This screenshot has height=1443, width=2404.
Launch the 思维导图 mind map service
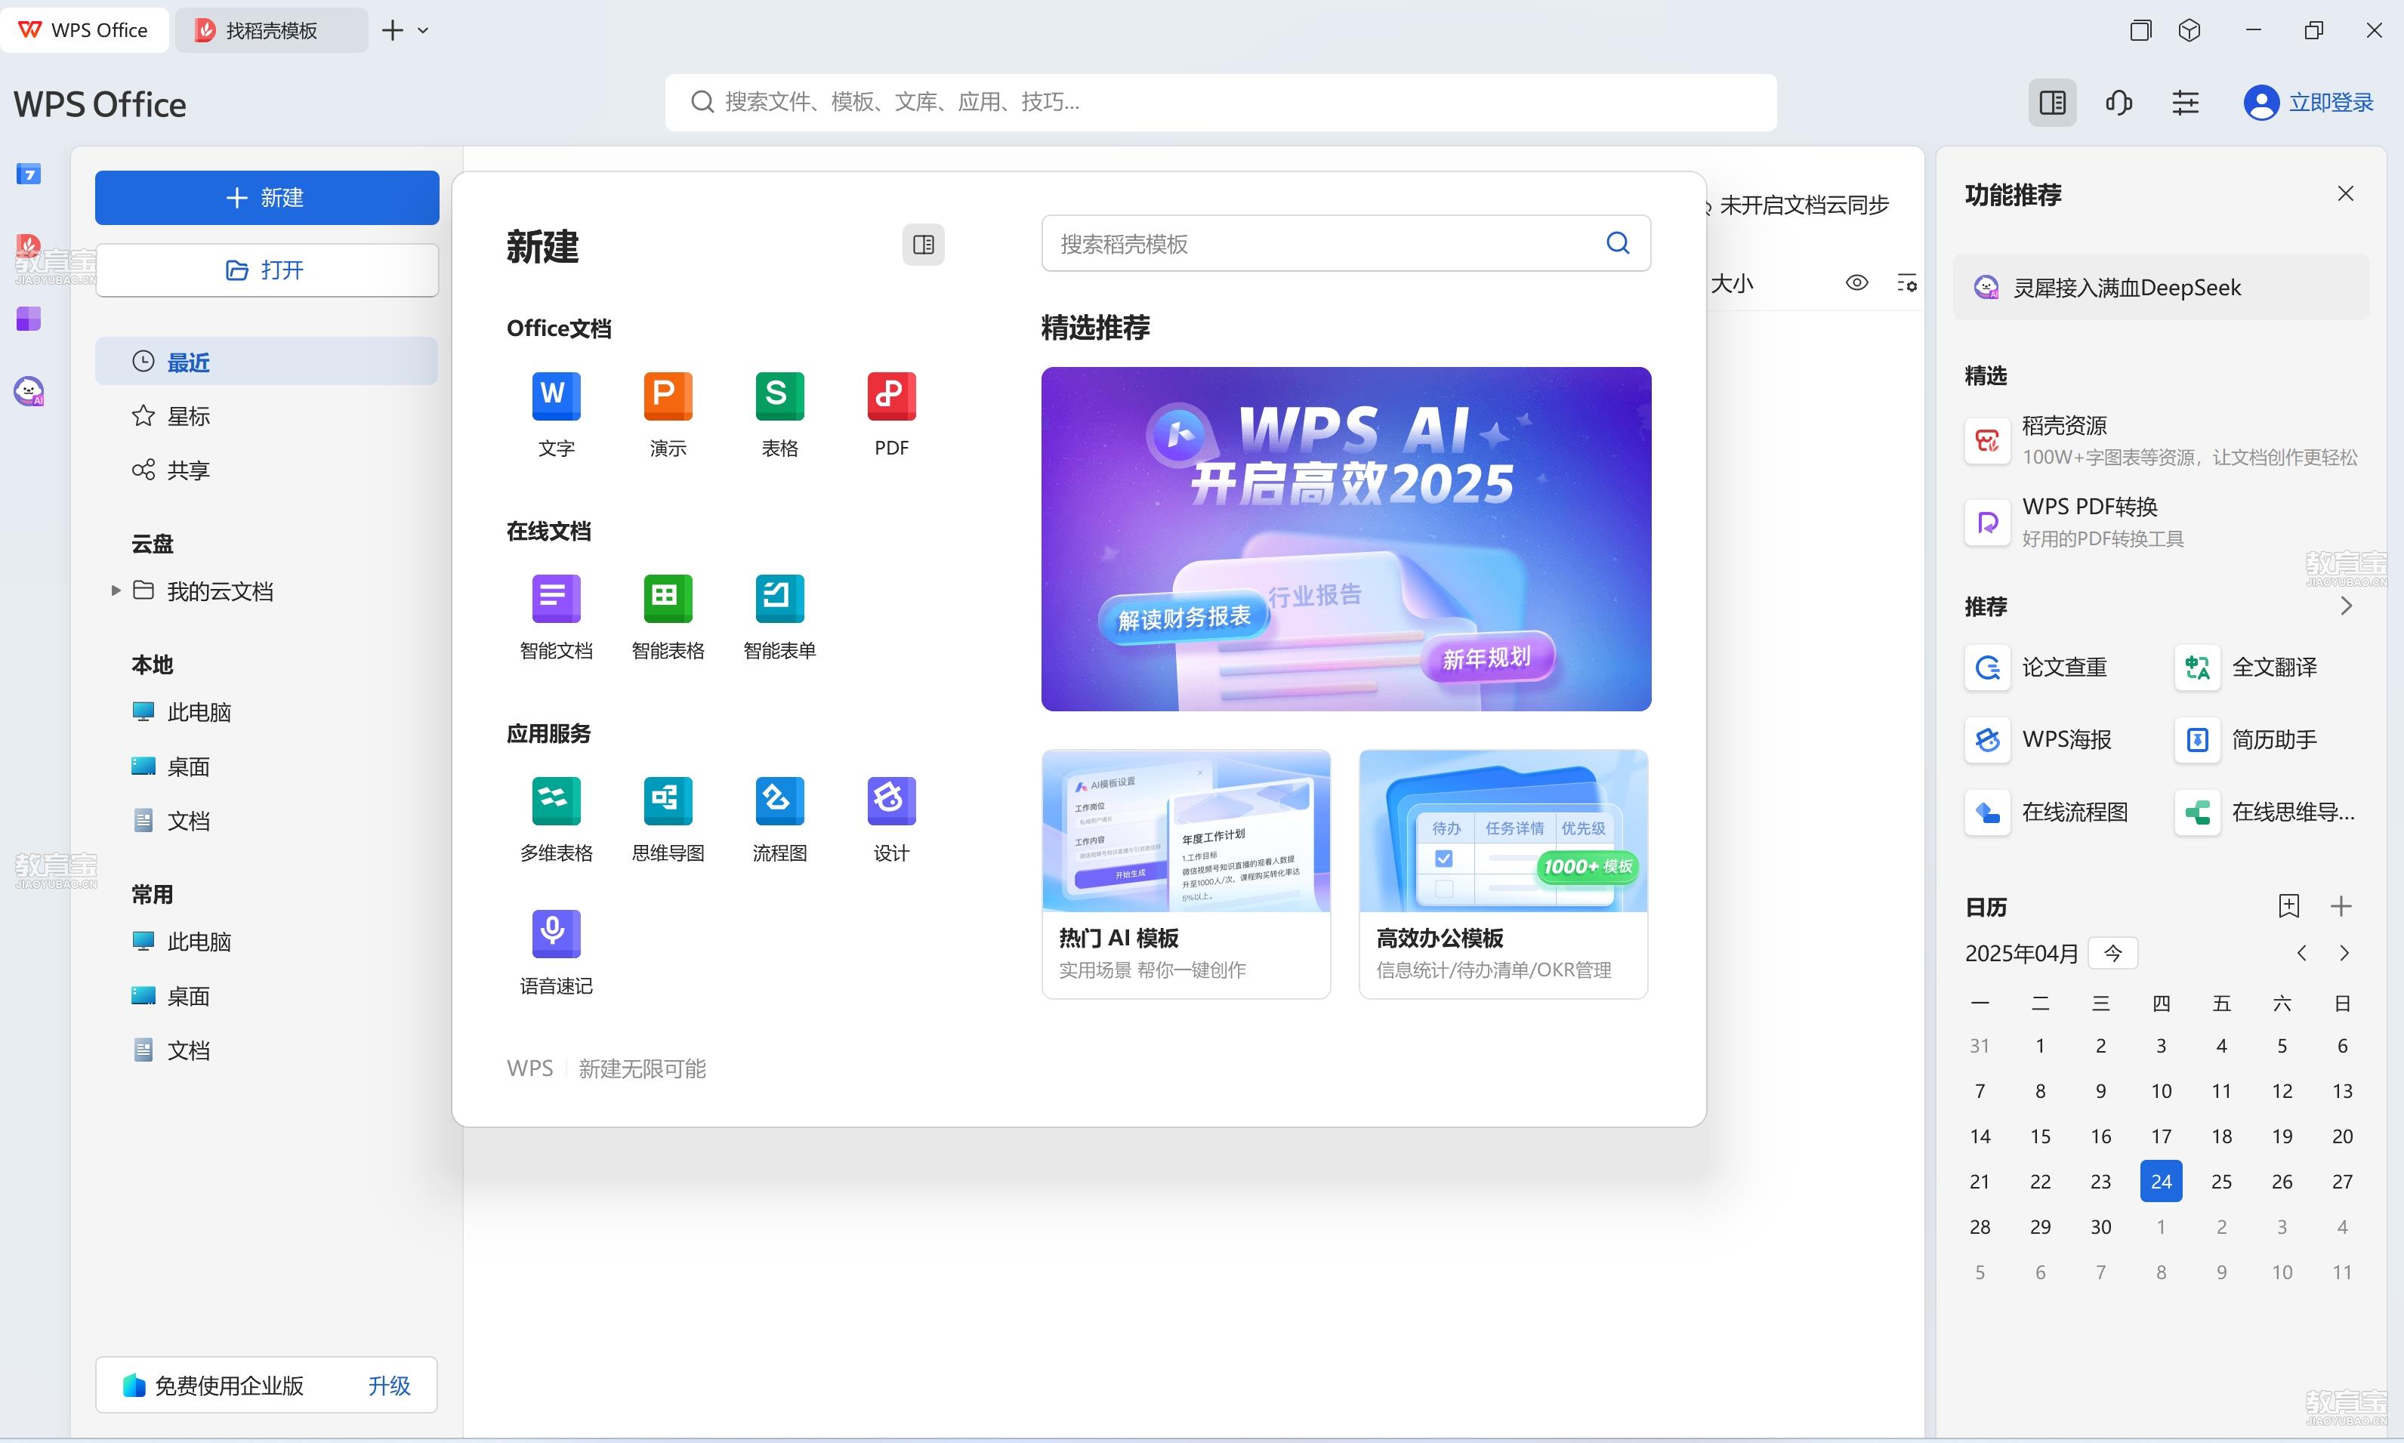click(x=667, y=819)
